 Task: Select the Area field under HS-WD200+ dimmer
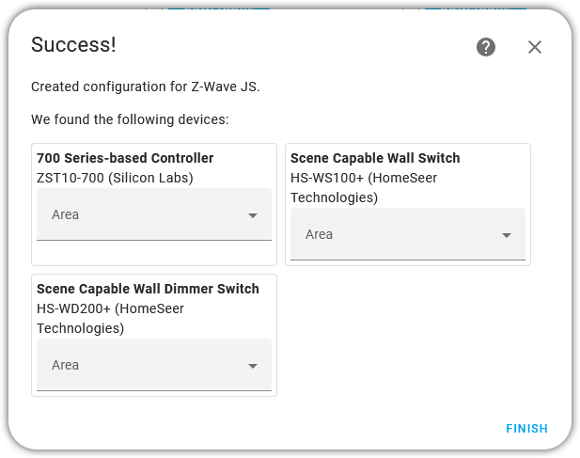point(141,365)
